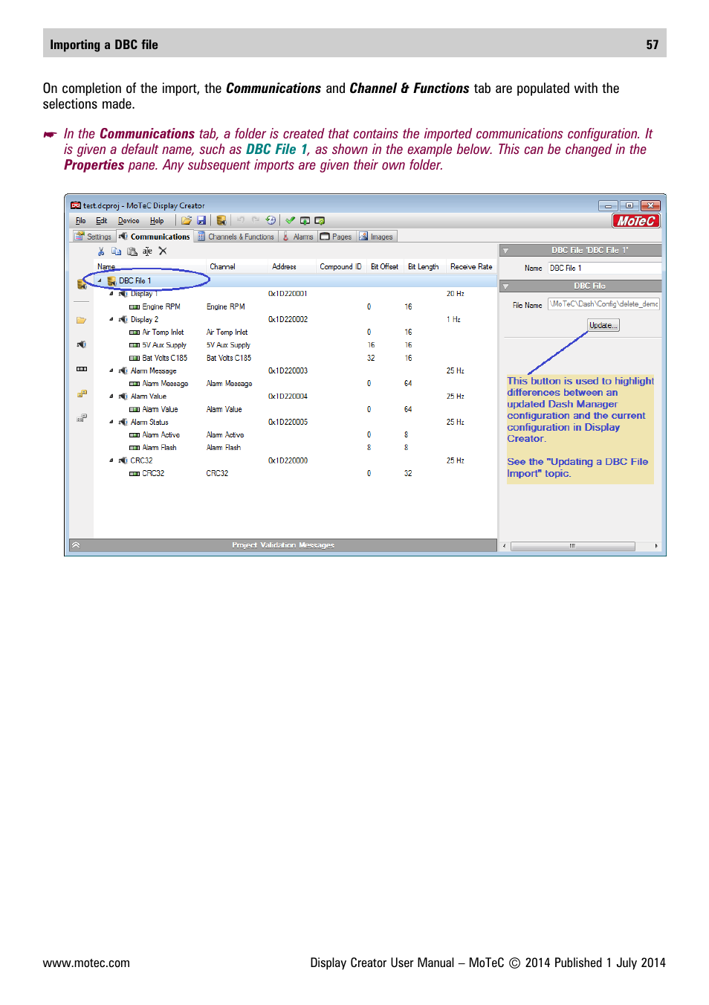This screenshot has width=709, height=1005.
Task: Click right arrow of properties scrollbar
Action: [x=656, y=546]
